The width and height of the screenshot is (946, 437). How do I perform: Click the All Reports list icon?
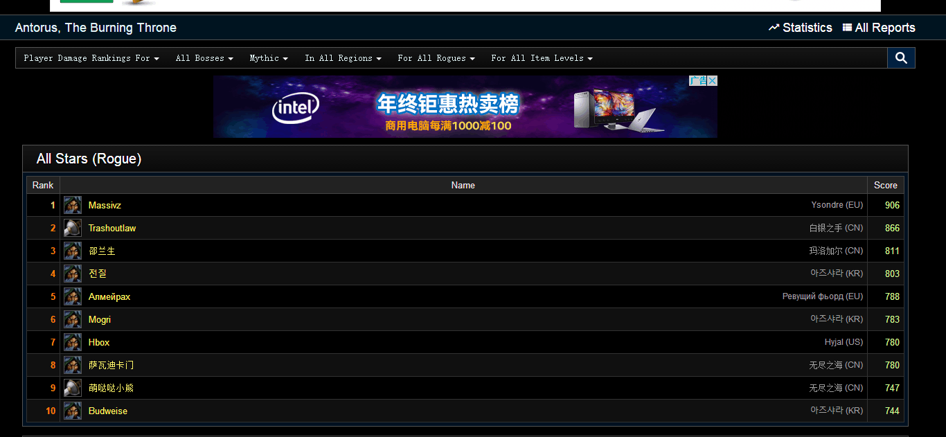(x=847, y=28)
